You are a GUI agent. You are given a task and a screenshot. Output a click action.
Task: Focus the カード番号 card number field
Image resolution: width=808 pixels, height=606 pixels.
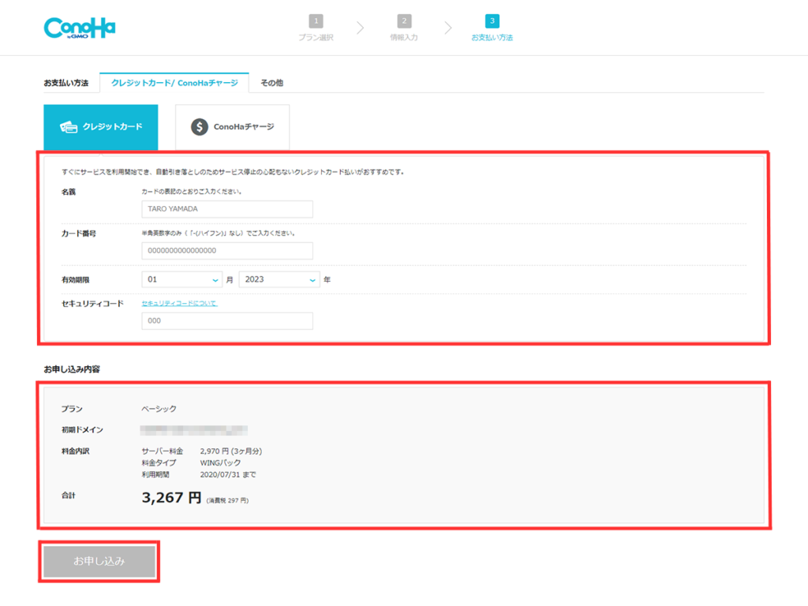(227, 250)
